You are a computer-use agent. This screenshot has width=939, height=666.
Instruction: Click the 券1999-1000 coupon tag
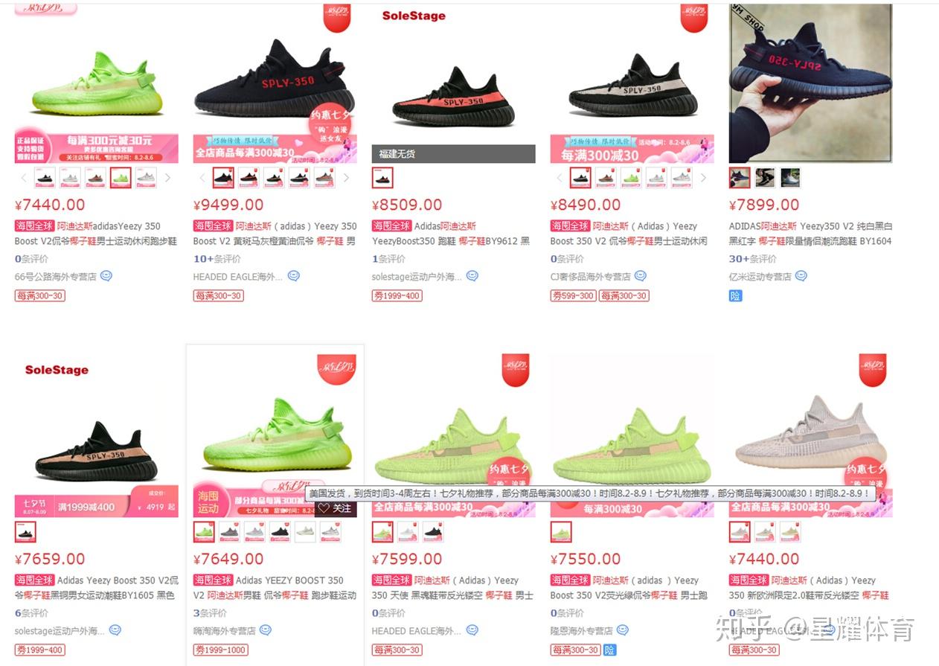point(220,650)
